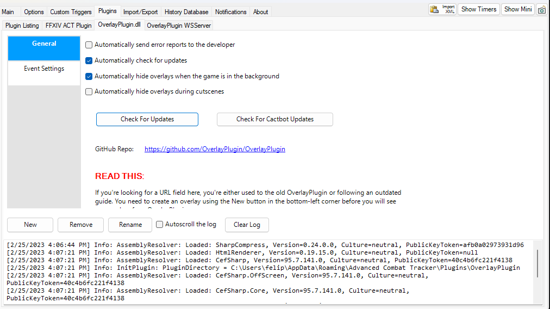This screenshot has width=550, height=309.
Task: Switch to the Main tab
Action: [x=8, y=12]
